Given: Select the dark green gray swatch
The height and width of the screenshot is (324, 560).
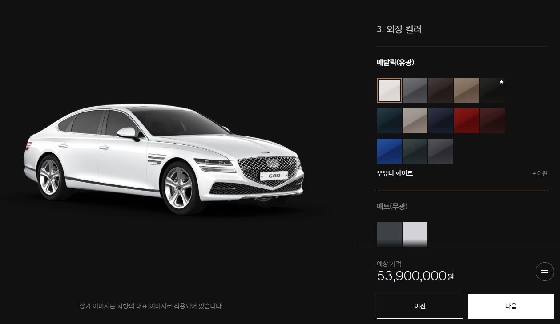Looking at the screenshot, I should 415,151.
